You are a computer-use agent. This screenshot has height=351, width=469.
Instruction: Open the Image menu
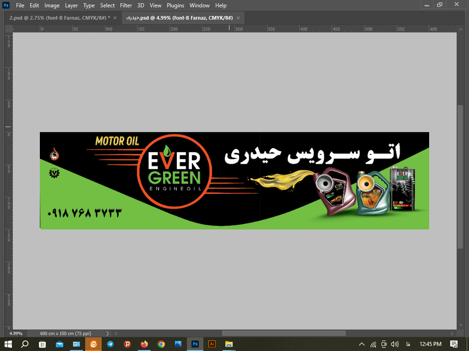(x=52, y=5)
